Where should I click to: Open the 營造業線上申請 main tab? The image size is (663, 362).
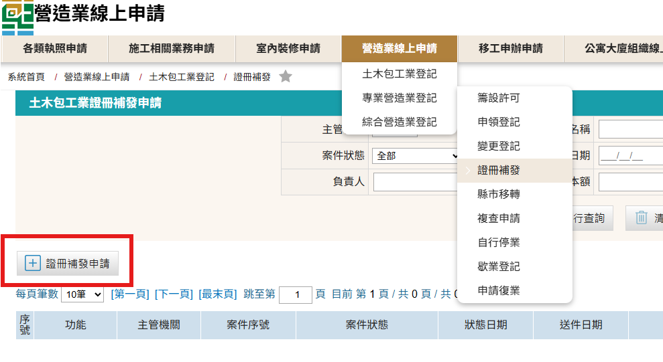[399, 49]
